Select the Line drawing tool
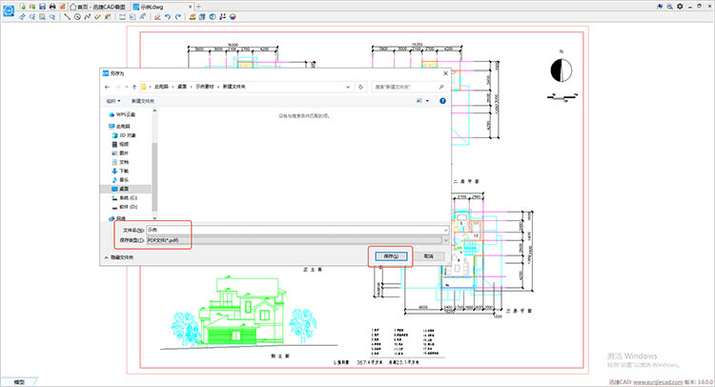This screenshot has height=387, width=715. click(x=67, y=17)
